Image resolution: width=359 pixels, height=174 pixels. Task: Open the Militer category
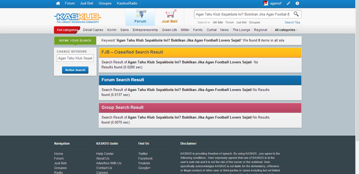[x=185, y=30]
